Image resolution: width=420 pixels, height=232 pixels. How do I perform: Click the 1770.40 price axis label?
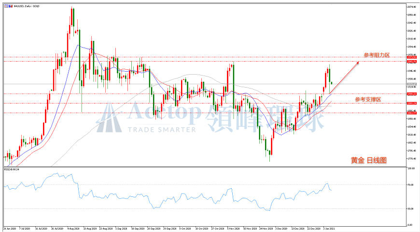(x=412, y=158)
